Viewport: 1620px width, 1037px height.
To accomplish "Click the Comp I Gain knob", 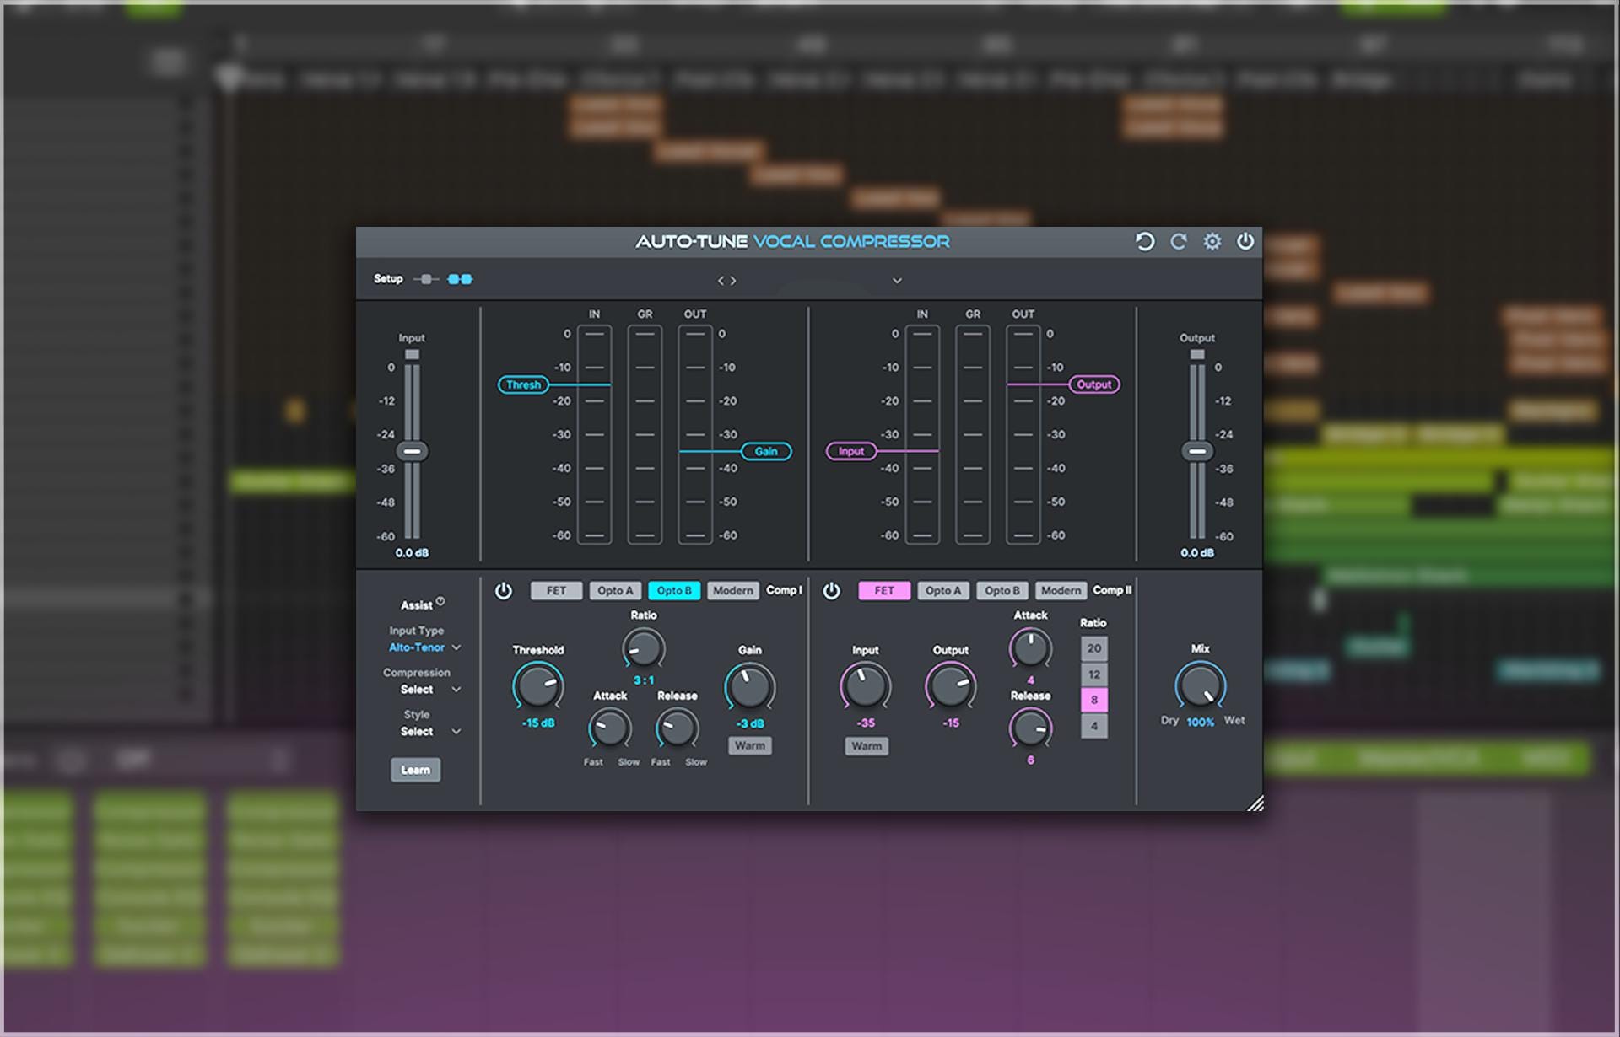I will (750, 686).
